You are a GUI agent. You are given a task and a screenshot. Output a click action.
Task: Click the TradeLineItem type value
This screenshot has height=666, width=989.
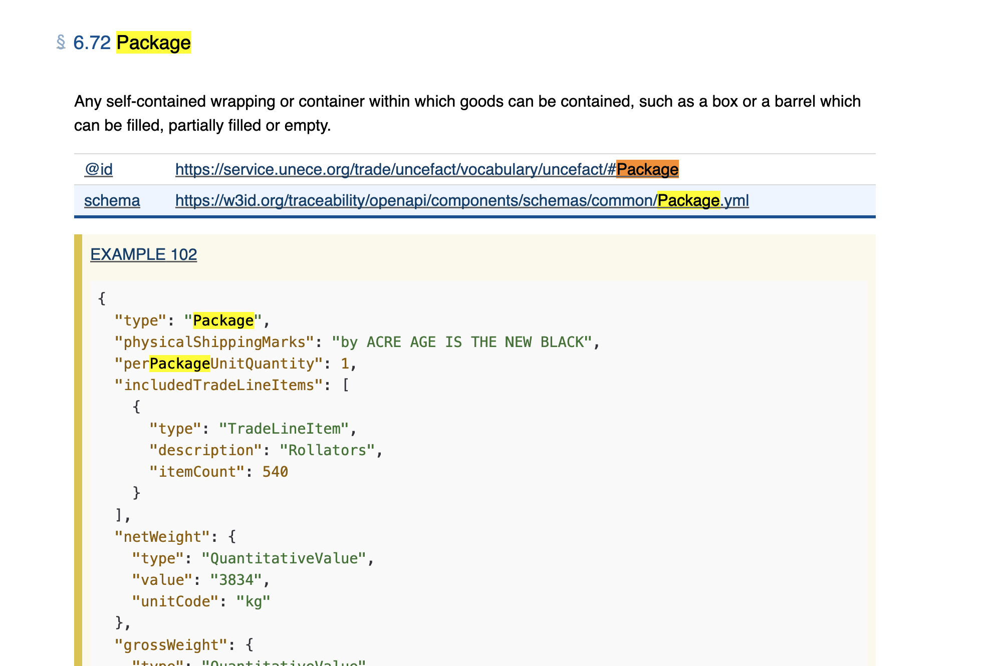(284, 428)
